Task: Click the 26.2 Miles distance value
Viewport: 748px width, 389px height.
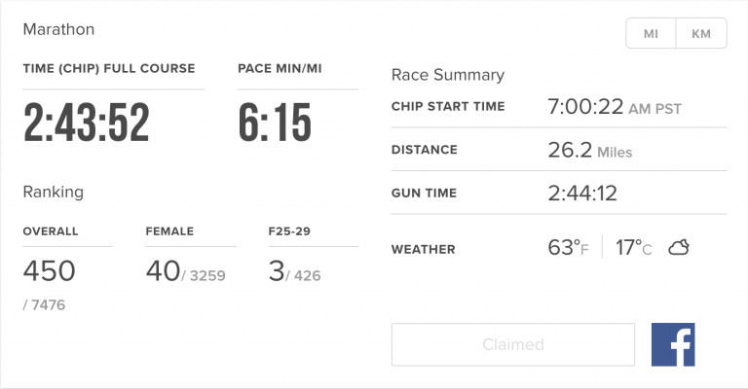Action: (x=589, y=152)
